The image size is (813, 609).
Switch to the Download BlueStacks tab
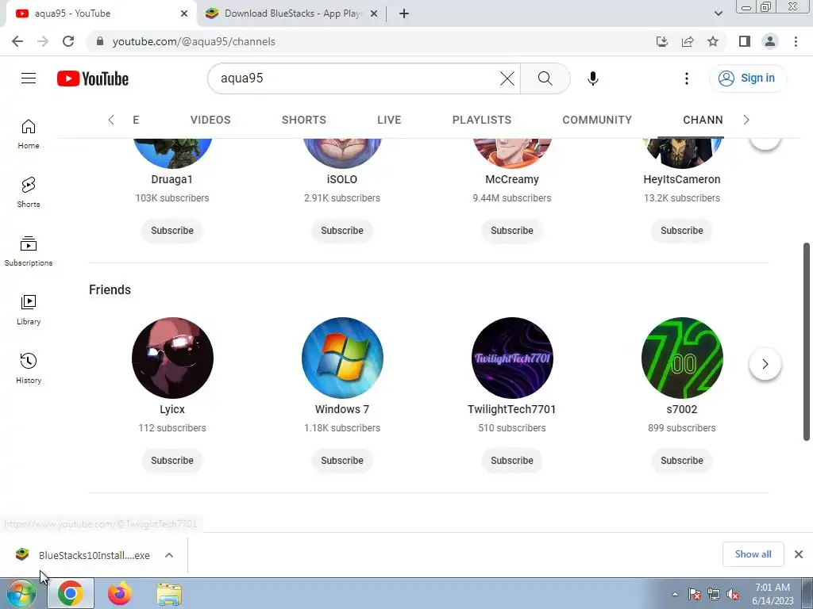coord(292,13)
